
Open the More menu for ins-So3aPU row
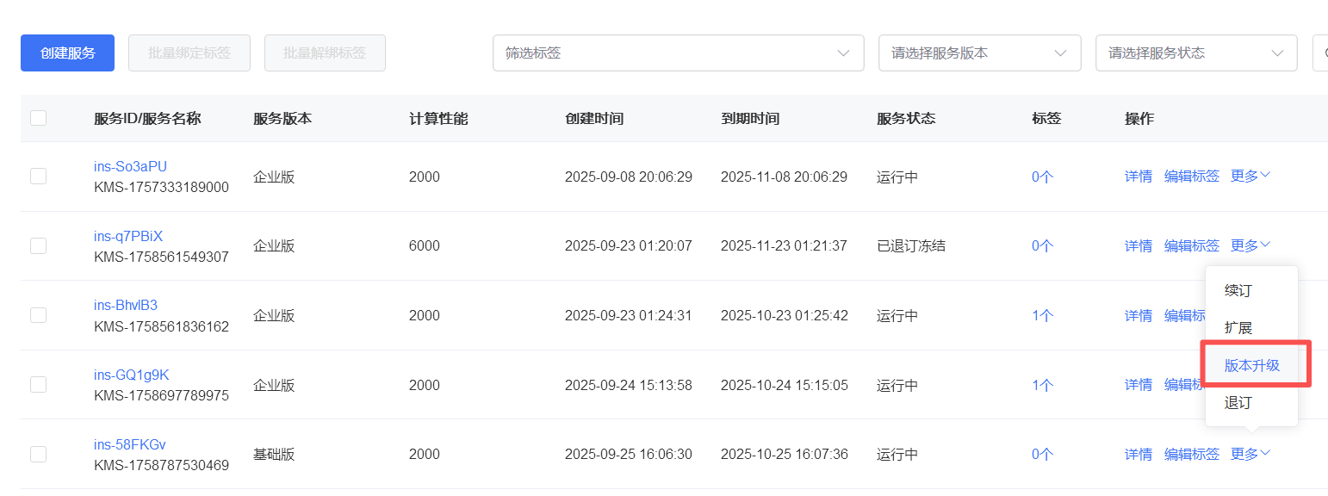[x=1250, y=176]
